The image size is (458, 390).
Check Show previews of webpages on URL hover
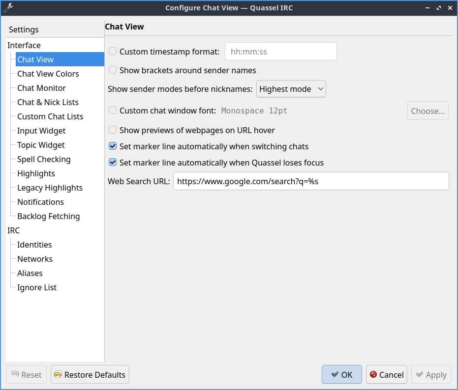click(113, 130)
